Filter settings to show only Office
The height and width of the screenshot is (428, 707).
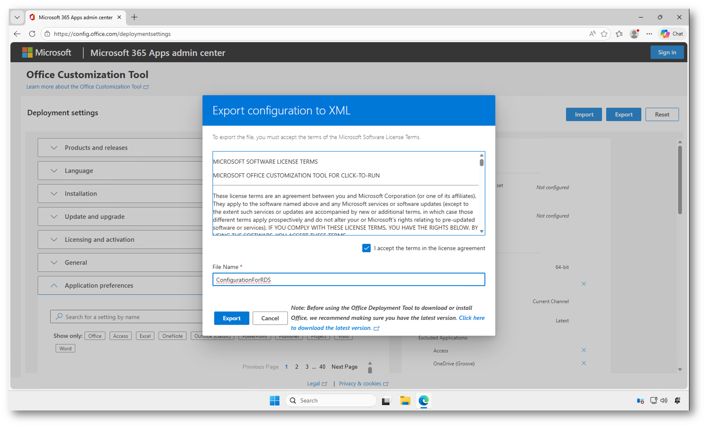(x=95, y=336)
